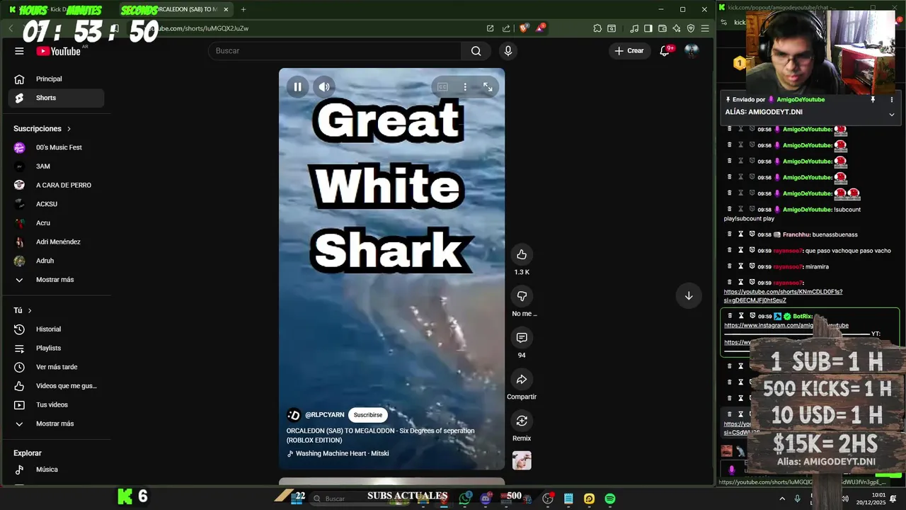Screen dimensions: 906x510
Task: Open the comments for this Short
Action: point(522,338)
